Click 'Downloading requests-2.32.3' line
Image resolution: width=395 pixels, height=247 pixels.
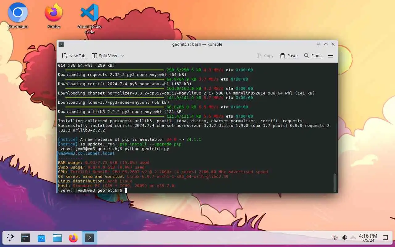click(122, 74)
